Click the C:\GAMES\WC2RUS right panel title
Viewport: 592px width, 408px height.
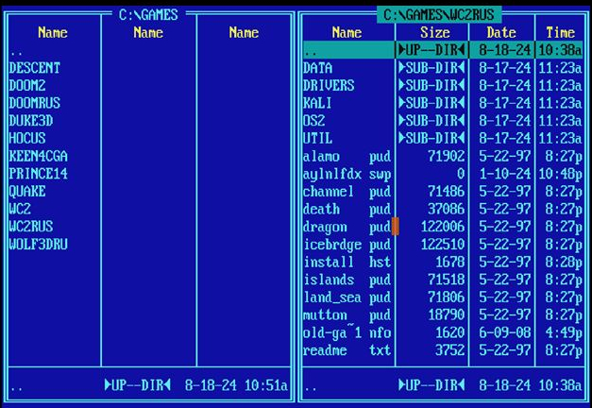[439, 15]
